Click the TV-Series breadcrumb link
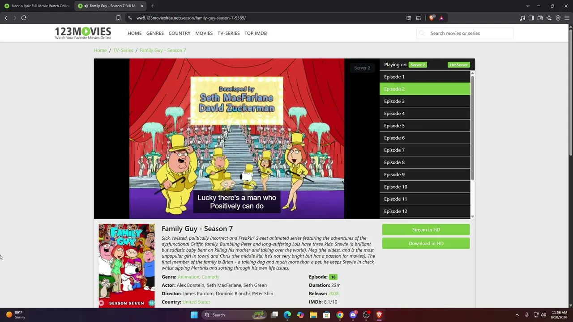The image size is (573, 322). coord(123,50)
